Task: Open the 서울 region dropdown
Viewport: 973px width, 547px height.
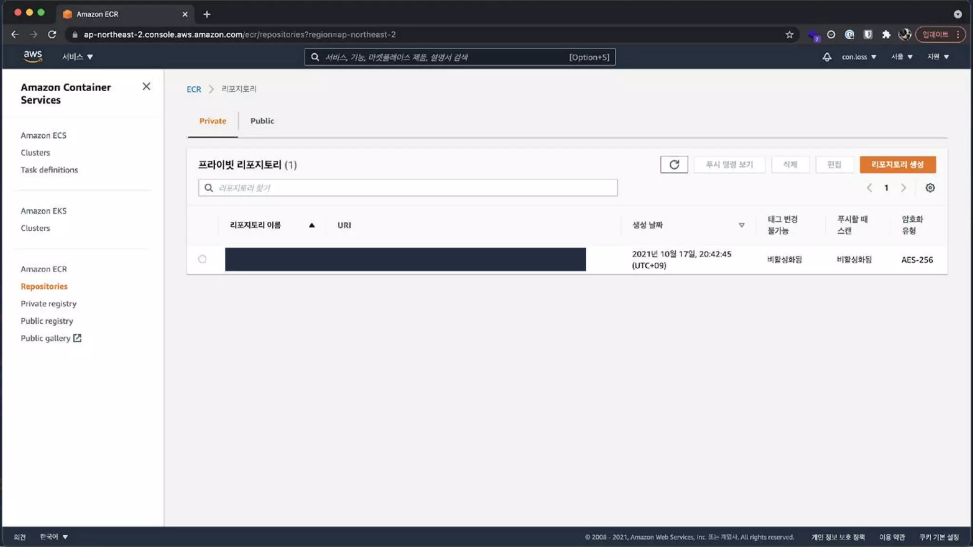Action: click(x=901, y=57)
